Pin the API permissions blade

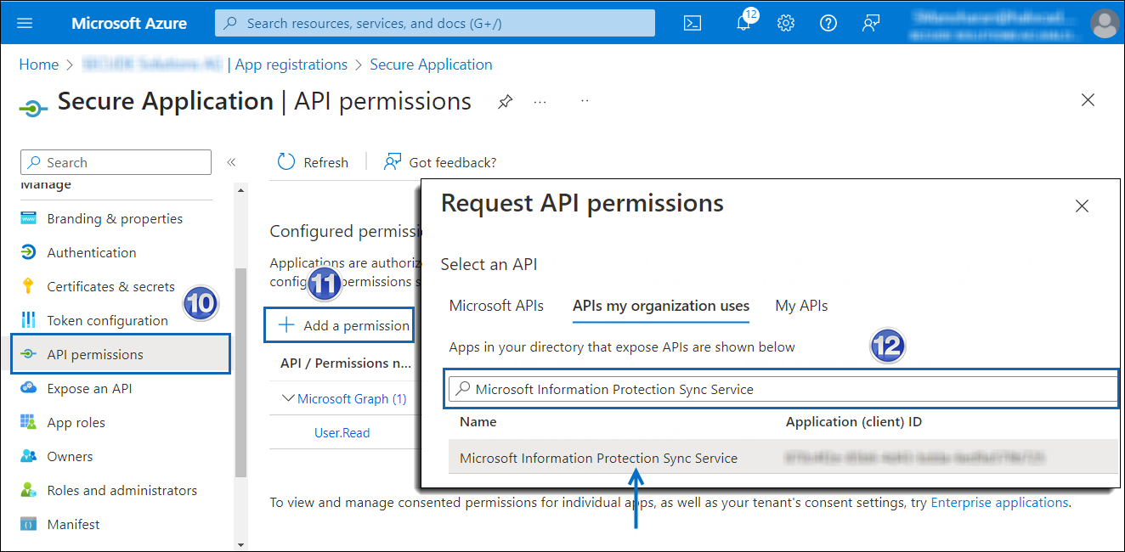point(505,101)
